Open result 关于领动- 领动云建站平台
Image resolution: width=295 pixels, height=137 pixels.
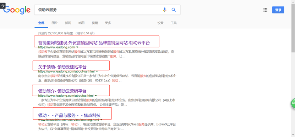[x=62, y=67]
